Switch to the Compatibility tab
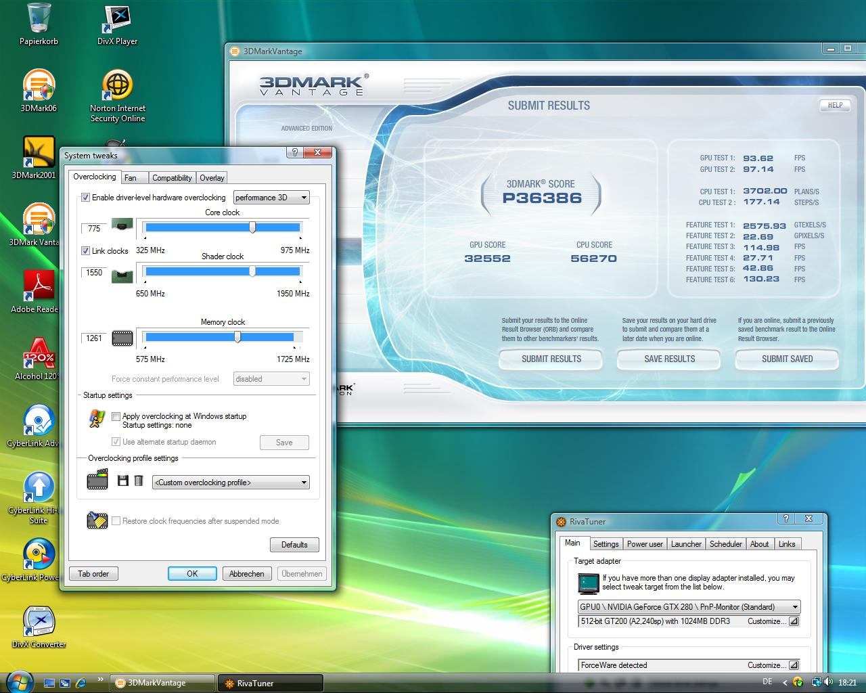The width and height of the screenshot is (866, 693). (172, 178)
